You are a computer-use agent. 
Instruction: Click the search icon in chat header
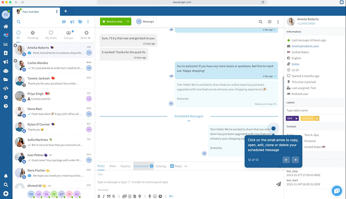coord(260,22)
